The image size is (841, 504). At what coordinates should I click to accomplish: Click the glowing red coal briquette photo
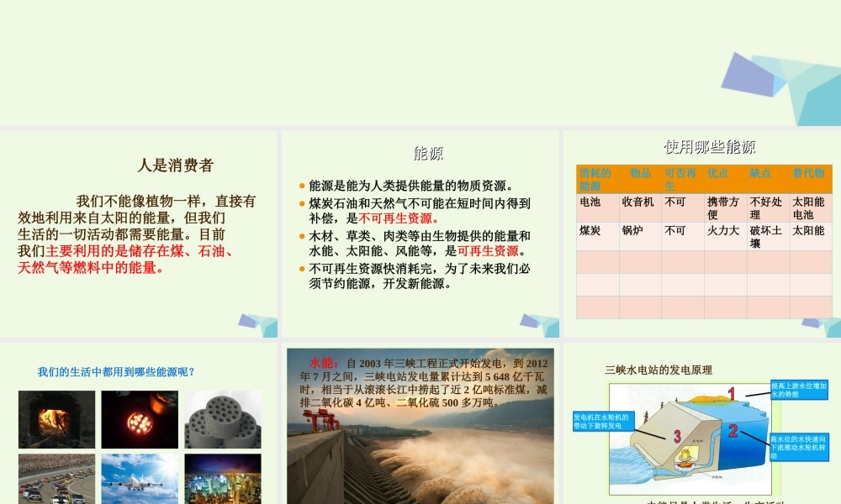tap(140, 419)
